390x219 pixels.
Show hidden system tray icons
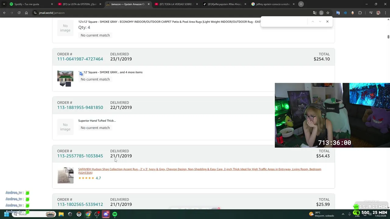coord(343,214)
